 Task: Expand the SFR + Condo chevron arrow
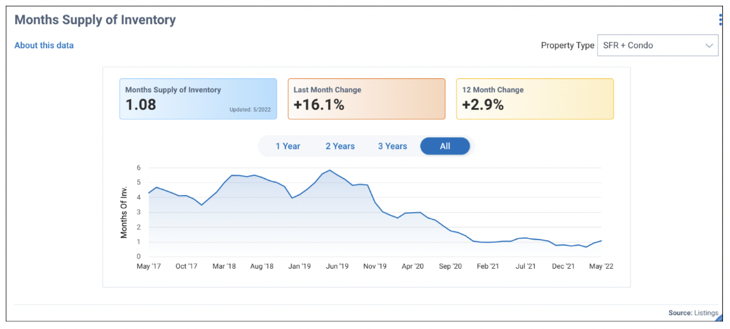click(x=709, y=46)
